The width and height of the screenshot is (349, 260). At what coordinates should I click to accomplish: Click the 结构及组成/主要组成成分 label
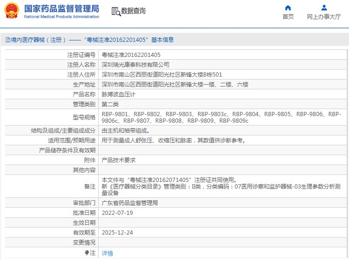[x=63, y=131]
